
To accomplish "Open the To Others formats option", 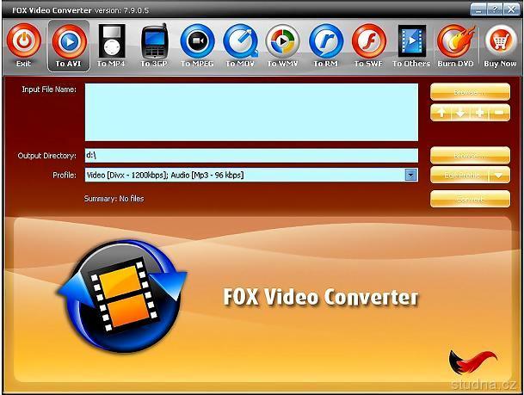I will (x=411, y=46).
